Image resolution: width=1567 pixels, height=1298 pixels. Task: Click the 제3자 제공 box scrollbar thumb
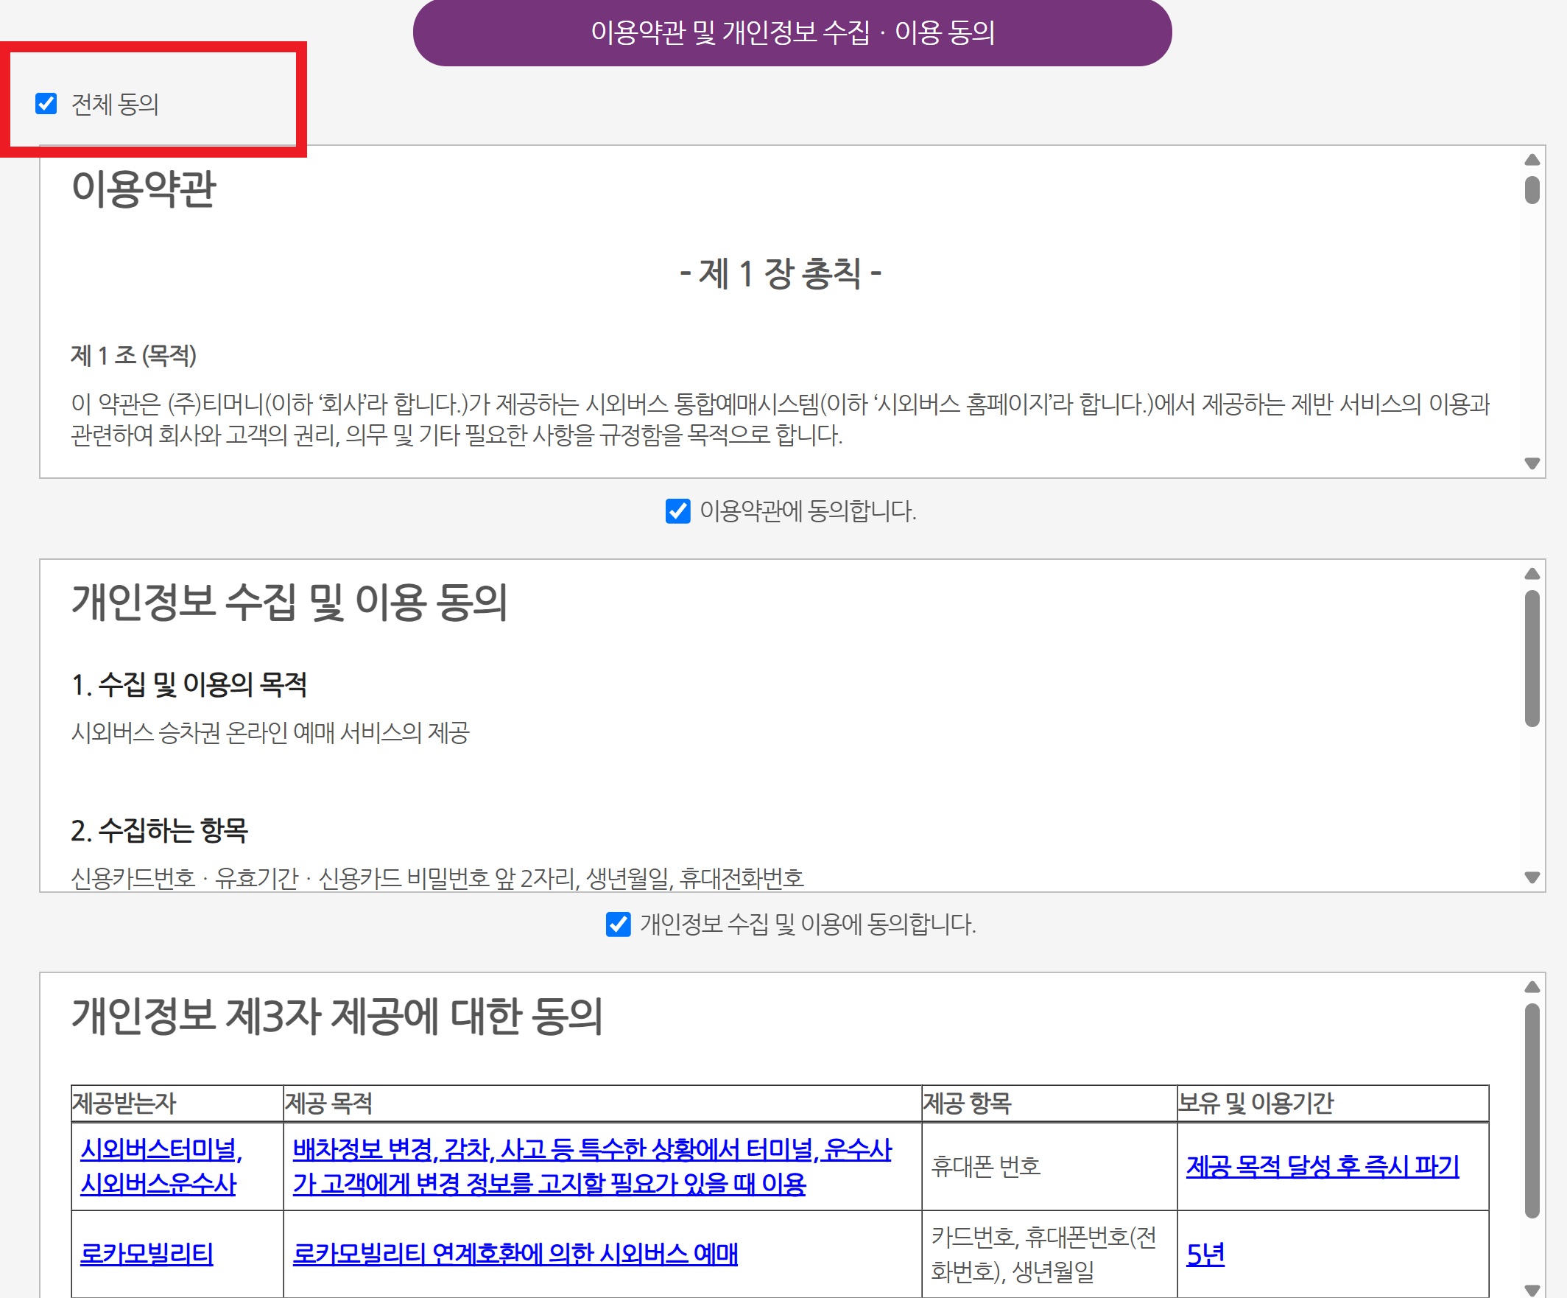tap(1532, 1111)
